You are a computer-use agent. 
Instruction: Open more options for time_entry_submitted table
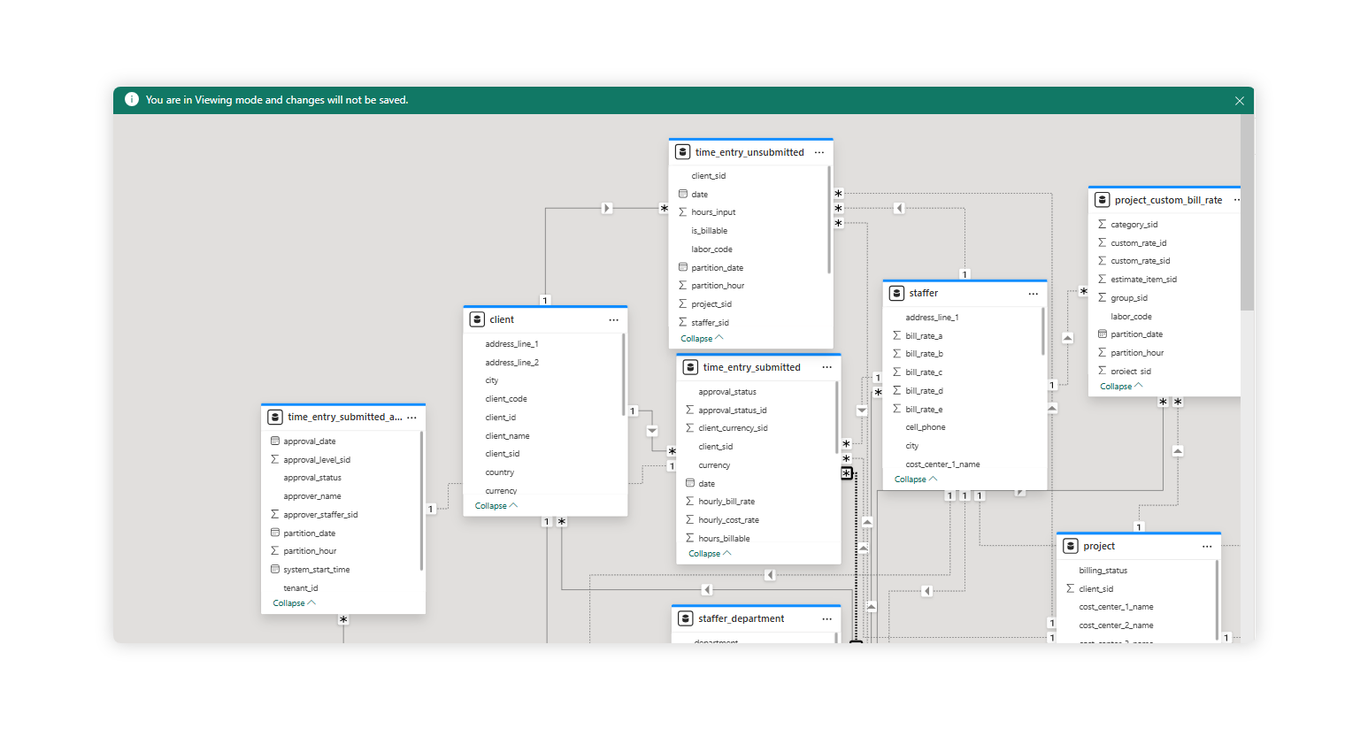point(826,367)
